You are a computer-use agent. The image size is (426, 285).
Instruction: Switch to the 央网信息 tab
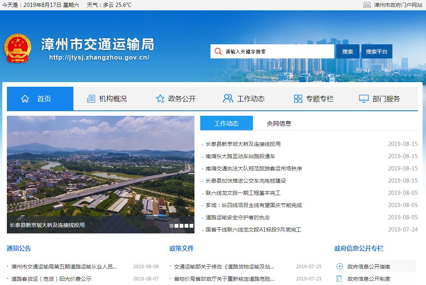click(279, 123)
